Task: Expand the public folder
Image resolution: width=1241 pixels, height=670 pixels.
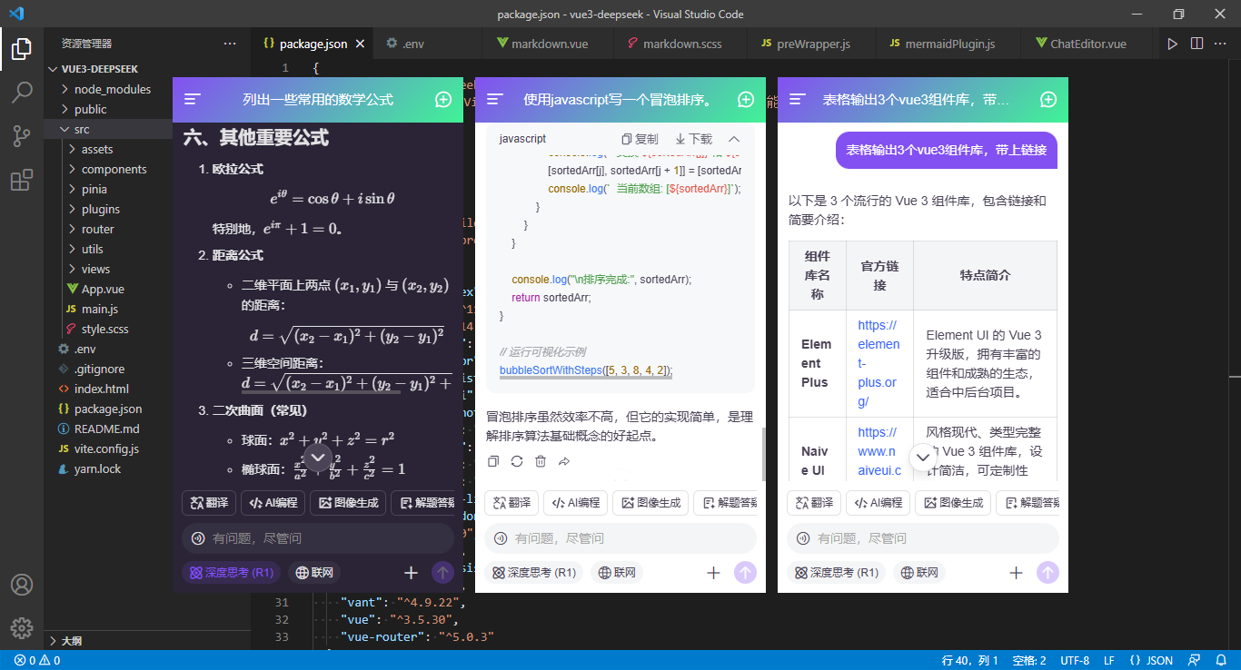Action: (146, 109)
